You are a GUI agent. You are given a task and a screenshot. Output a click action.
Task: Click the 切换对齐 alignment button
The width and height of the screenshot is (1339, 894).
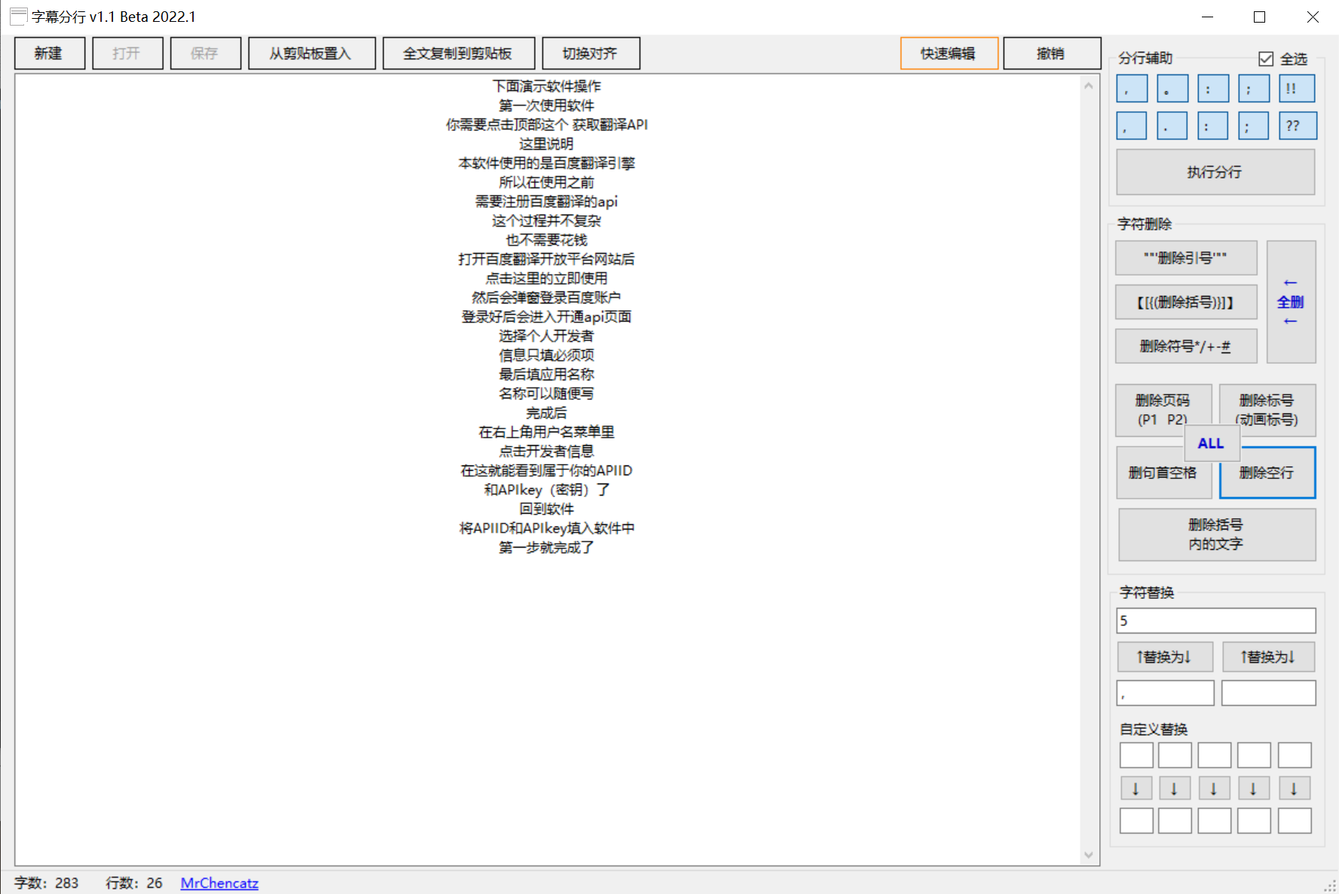pos(591,53)
